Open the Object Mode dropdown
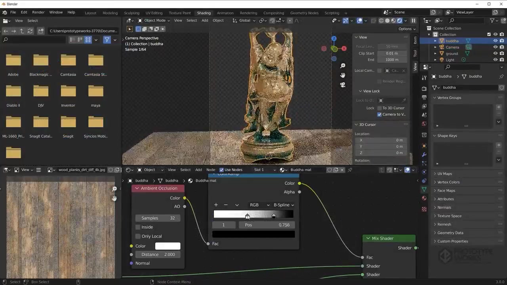 (154, 21)
